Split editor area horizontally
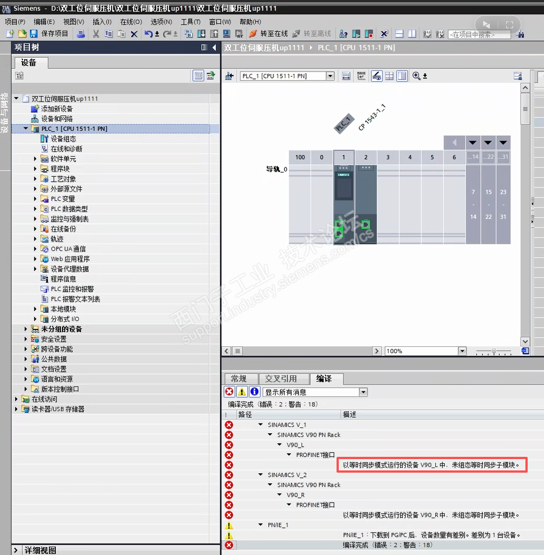The width and height of the screenshot is (544, 555). pyautogui.click(x=399, y=34)
